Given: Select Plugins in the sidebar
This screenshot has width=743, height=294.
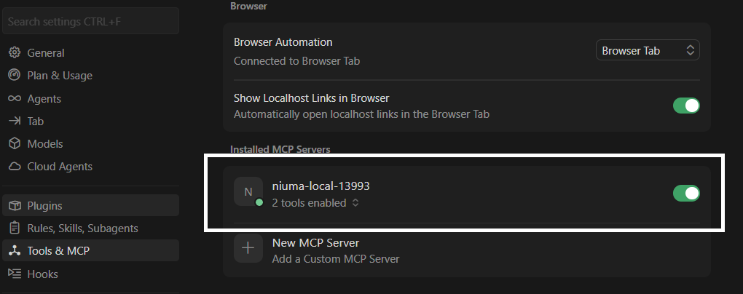Looking at the screenshot, I should pos(90,205).
